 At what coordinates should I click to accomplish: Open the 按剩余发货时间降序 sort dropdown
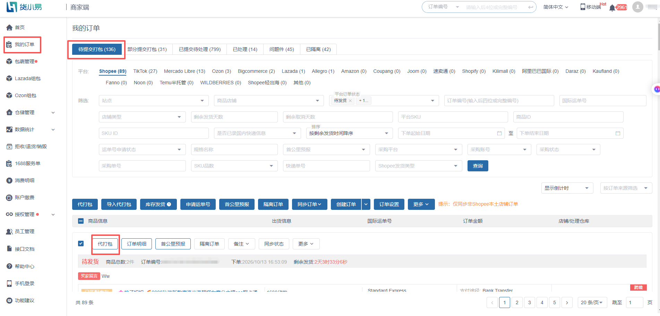(349, 133)
